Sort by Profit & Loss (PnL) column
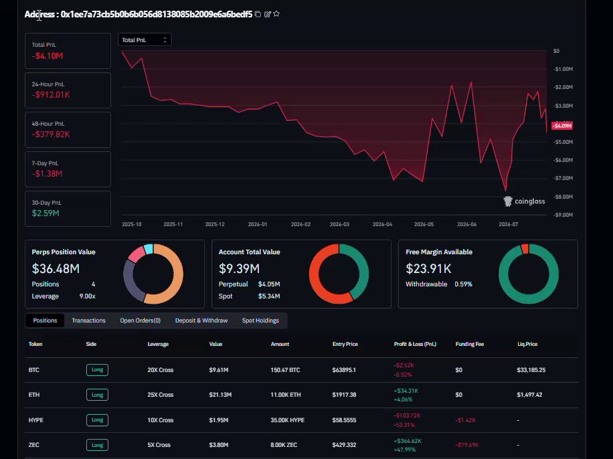The image size is (613, 459). click(x=415, y=344)
